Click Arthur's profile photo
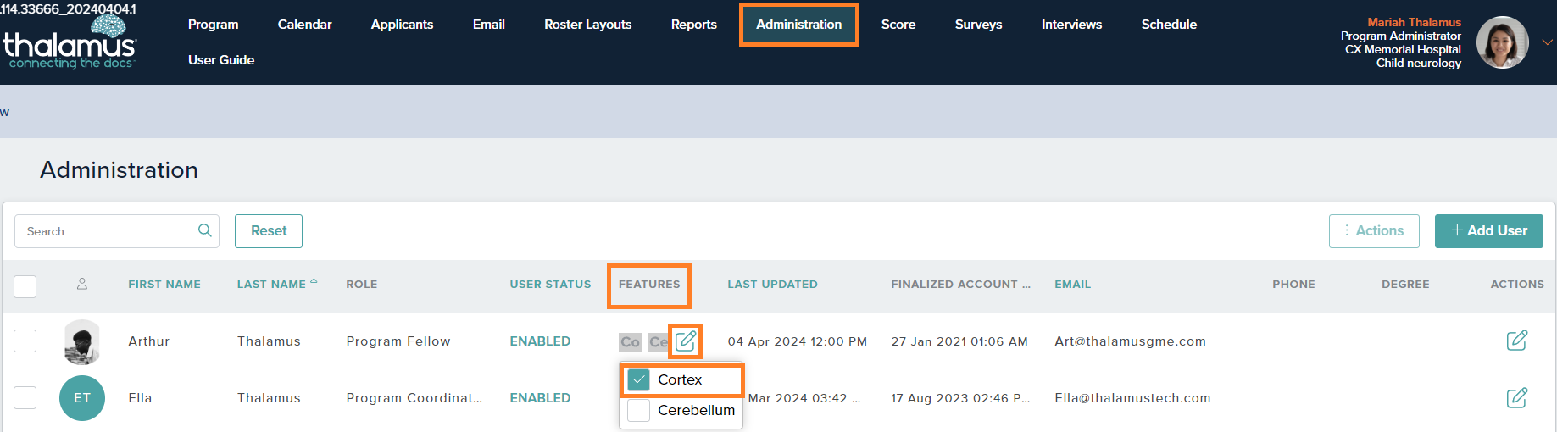 click(82, 342)
